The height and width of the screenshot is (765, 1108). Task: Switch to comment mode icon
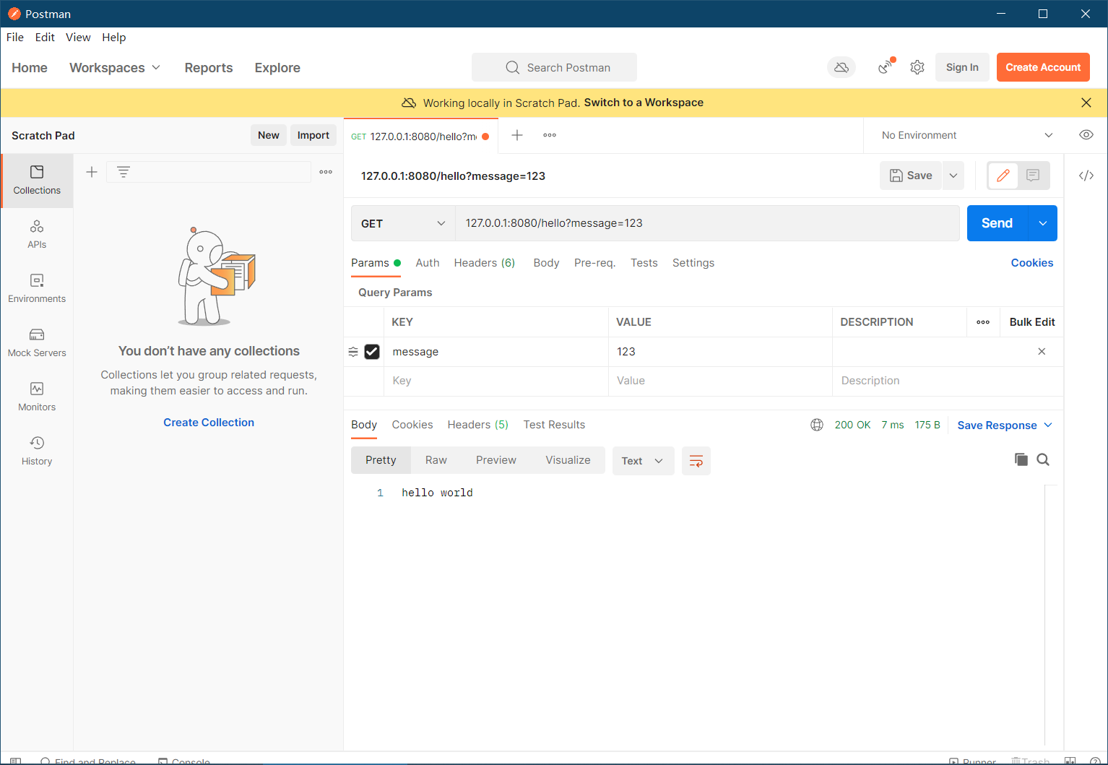[x=1033, y=176]
